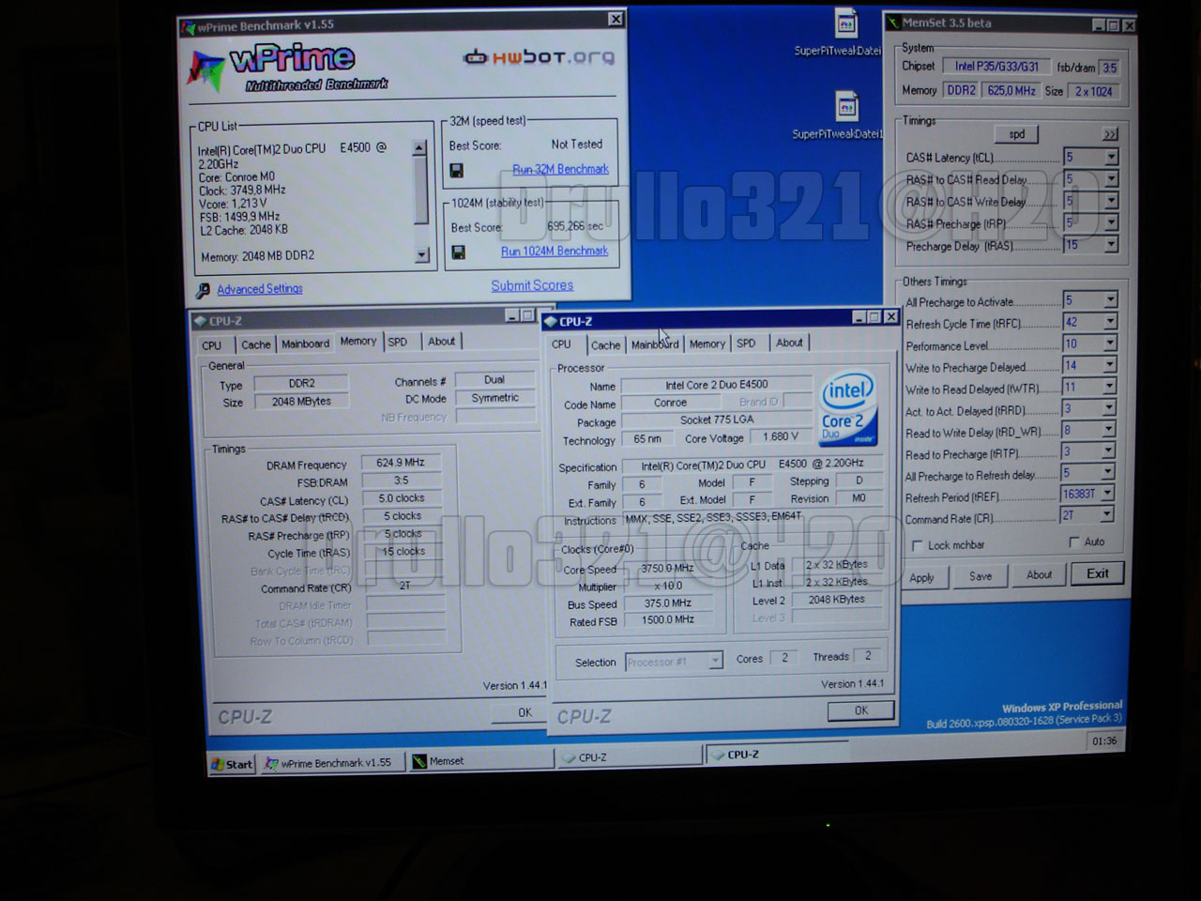The image size is (1201, 901).
Task: Click the hwbot.org logo in wPrime
Action: pos(539,57)
